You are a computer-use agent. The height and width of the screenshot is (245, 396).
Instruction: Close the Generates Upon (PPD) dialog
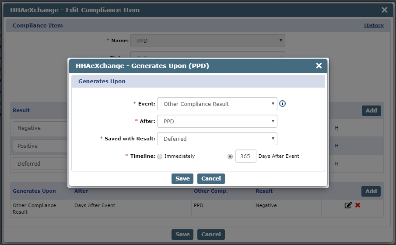point(319,66)
